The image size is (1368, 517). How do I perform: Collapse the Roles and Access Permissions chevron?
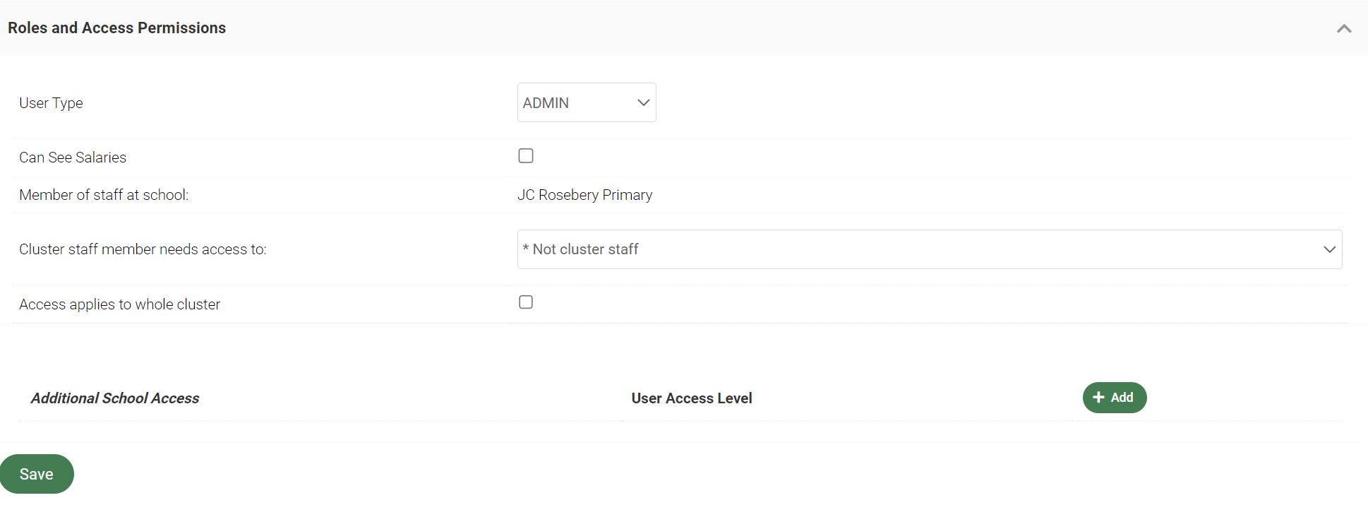pyautogui.click(x=1343, y=28)
